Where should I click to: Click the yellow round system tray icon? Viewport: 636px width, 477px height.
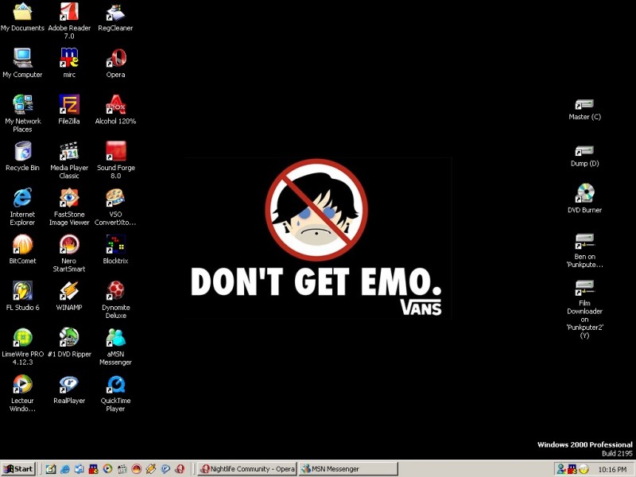(584, 469)
